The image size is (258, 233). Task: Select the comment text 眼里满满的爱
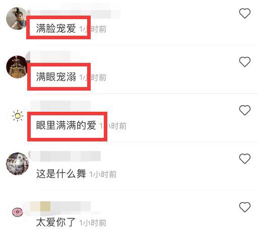(66, 125)
